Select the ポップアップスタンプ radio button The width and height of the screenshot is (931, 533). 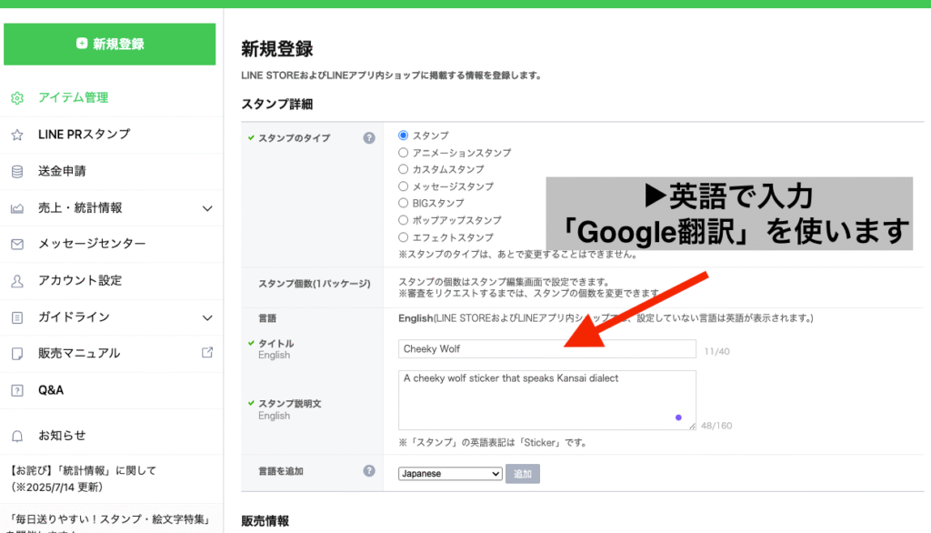(x=403, y=220)
